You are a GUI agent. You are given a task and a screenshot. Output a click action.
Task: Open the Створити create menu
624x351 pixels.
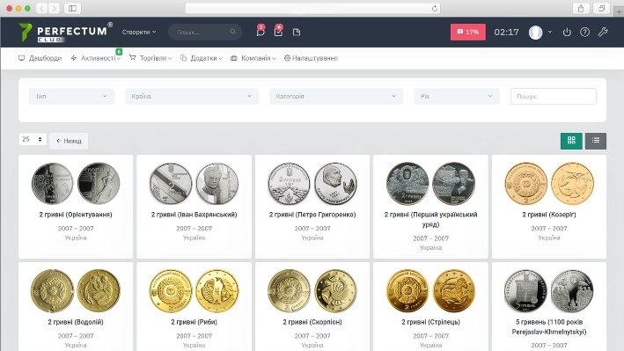[139, 33]
